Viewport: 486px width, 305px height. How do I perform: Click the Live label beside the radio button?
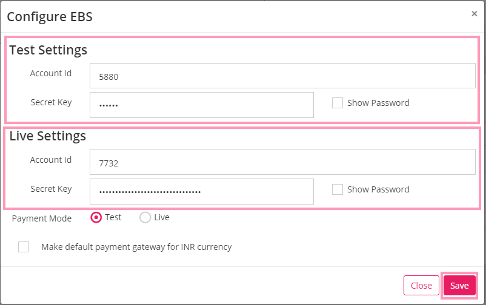[162, 217]
